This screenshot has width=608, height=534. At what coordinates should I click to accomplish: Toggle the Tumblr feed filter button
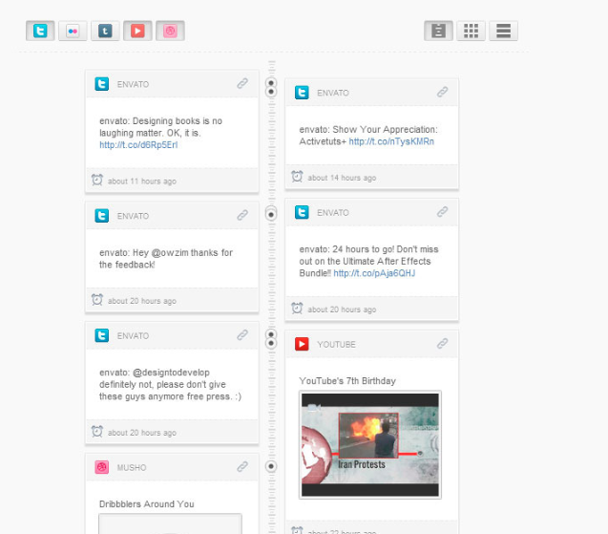(105, 31)
